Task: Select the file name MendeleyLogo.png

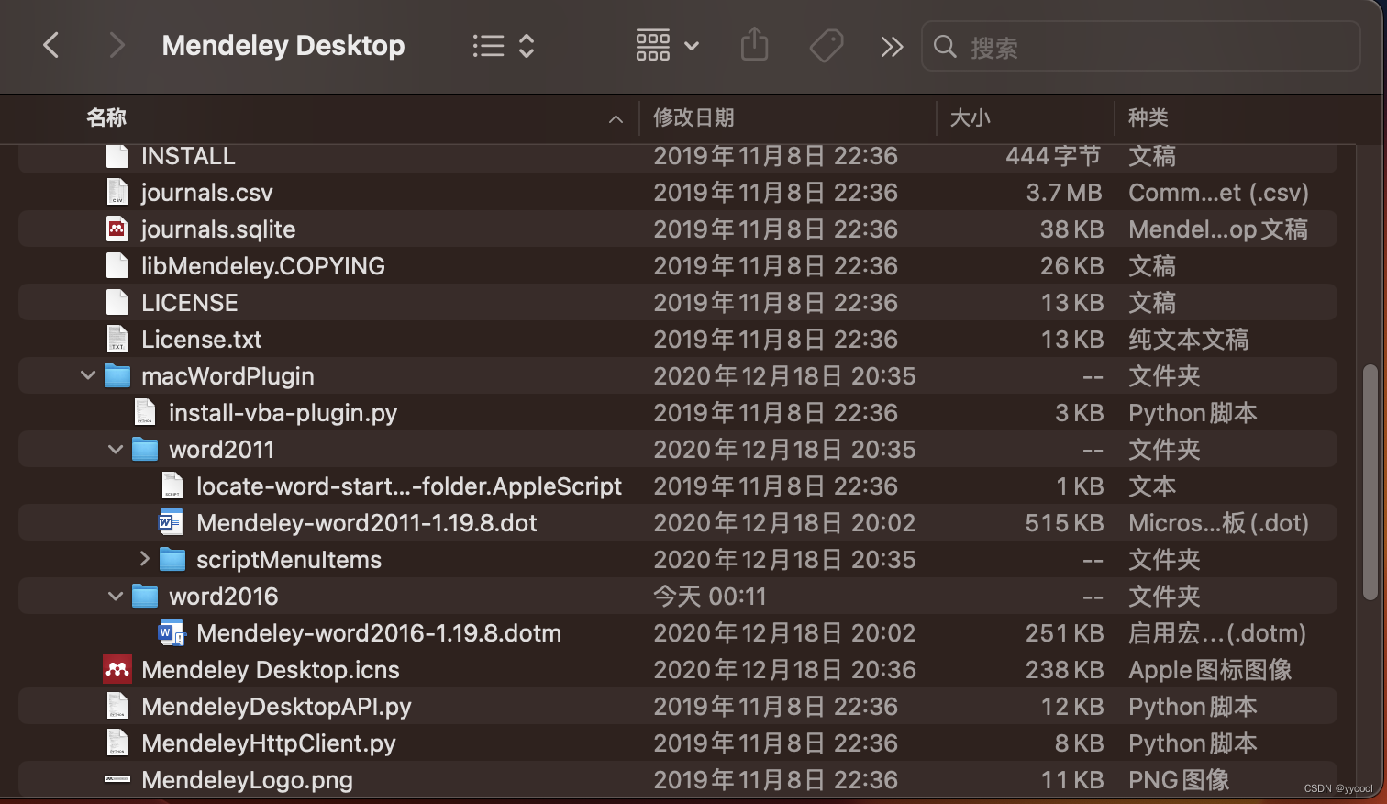Action: [248, 780]
